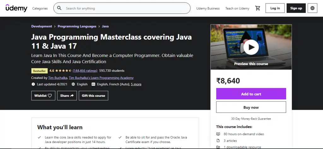Click the globe language selector icon
This screenshot has width=323, height=149.
[312, 8]
